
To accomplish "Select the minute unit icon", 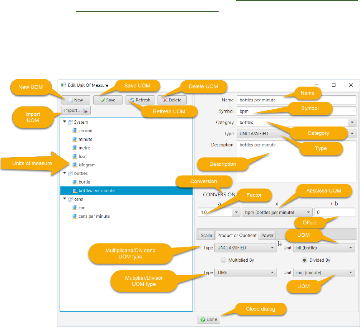I will tap(75, 139).
